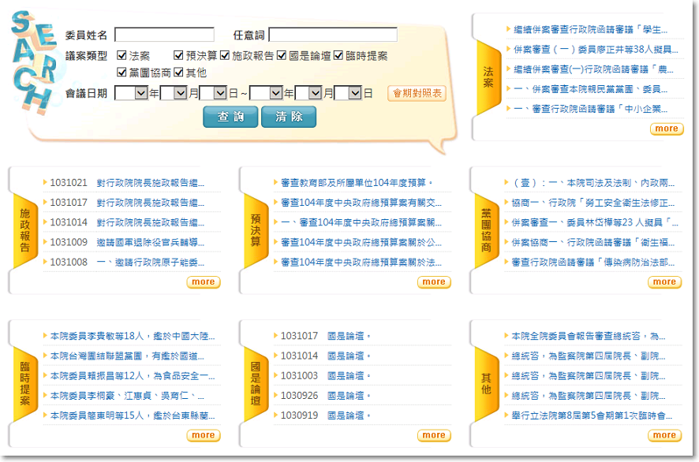This screenshot has width=699, height=462.
Task: Click the more button in the 預決算 section
Action: click(x=433, y=281)
